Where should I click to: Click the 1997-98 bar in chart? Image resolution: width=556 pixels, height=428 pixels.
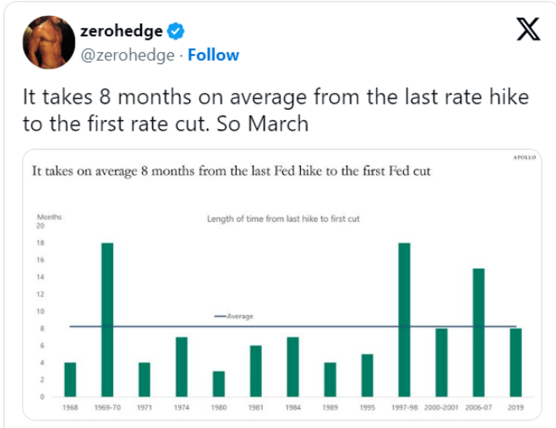click(x=404, y=319)
